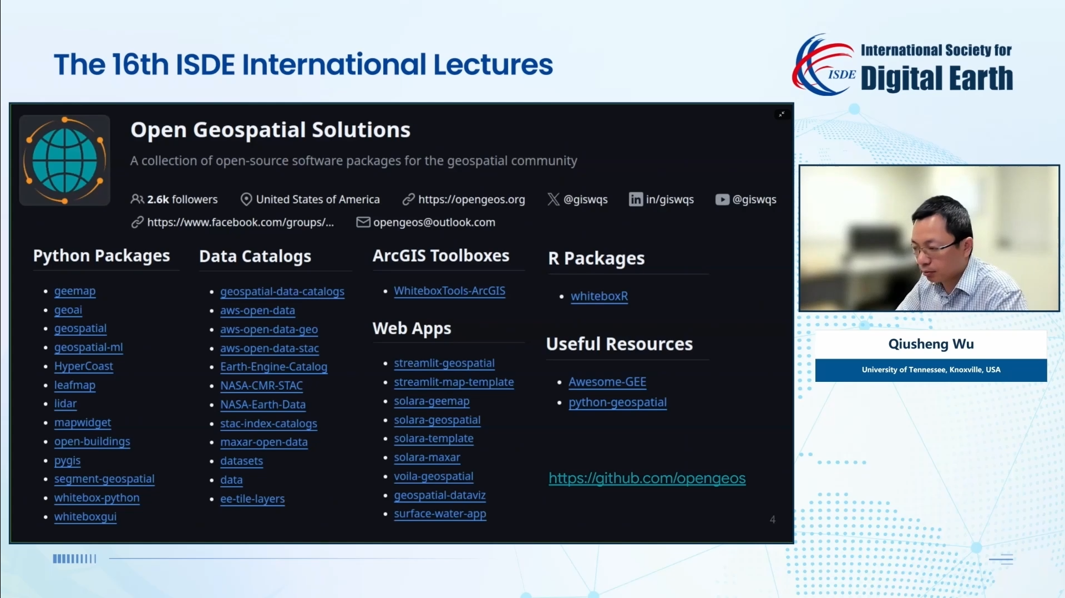1065x598 pixels.
Task: Click the Open Geospatial Solutions globe logo
Action: click(65, 160)
